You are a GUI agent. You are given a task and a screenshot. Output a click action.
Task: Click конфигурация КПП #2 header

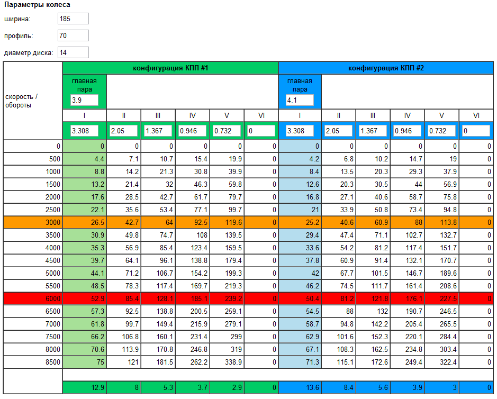click(x=386, y=68)
